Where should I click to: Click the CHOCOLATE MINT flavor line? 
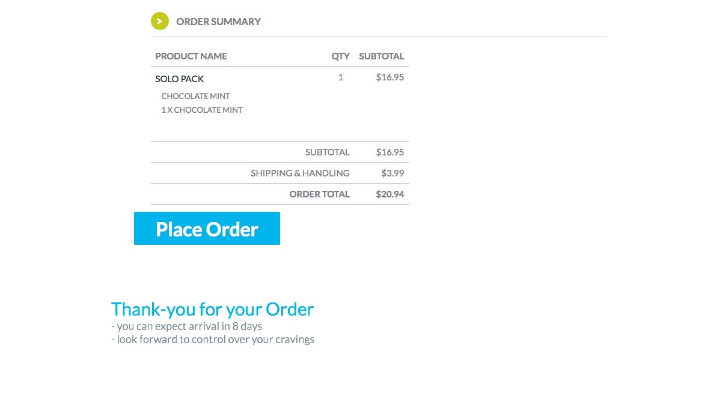tap(196, 96)
